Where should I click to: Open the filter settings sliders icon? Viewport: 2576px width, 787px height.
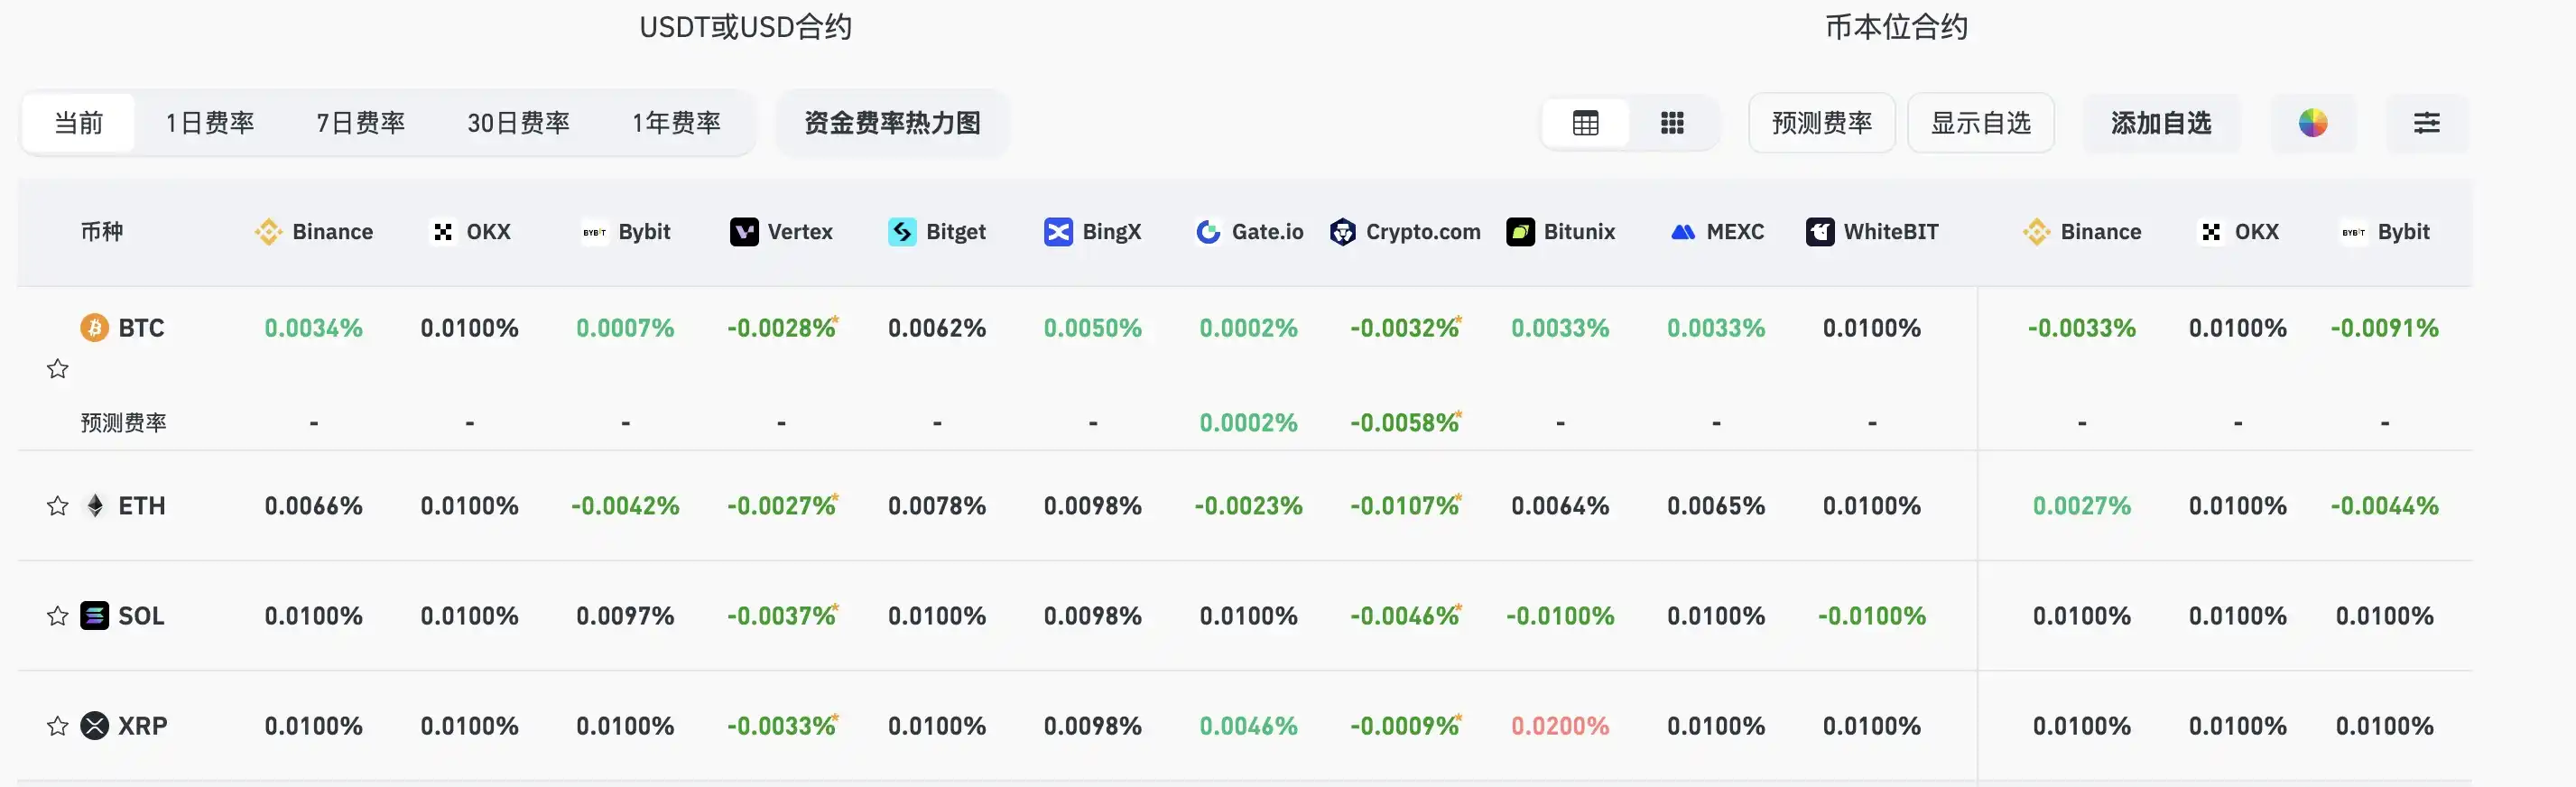(x=2427, y=123)
